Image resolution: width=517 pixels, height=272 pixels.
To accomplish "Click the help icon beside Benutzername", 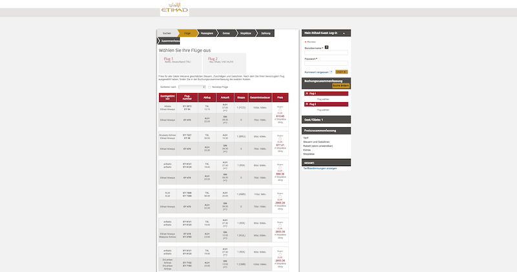I will point(326,47).
